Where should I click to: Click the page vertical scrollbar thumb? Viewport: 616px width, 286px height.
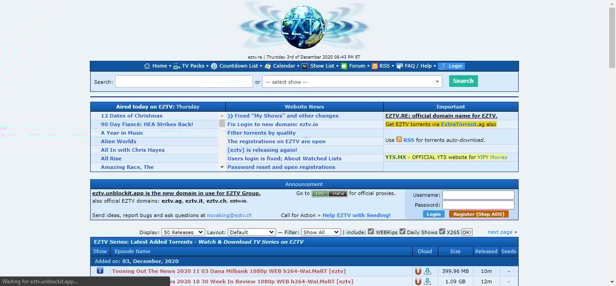coord(612,38)
